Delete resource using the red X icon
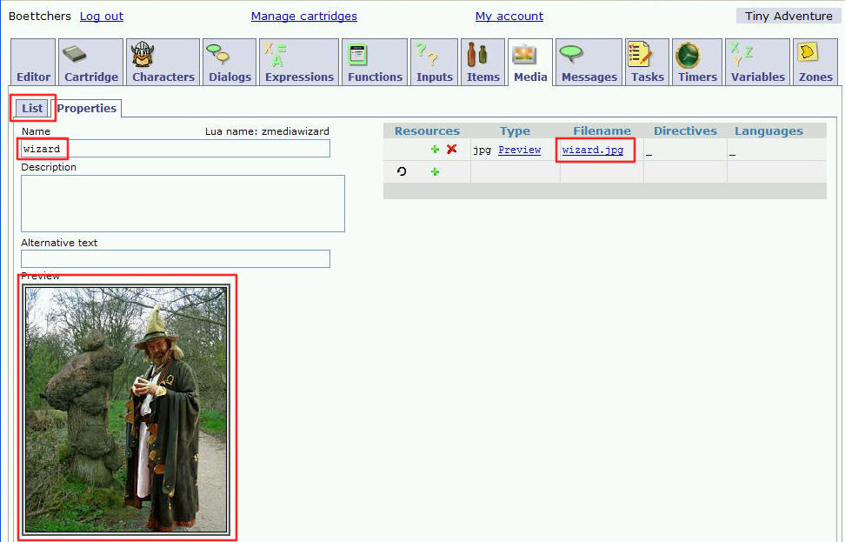 [x=451, y=150]
